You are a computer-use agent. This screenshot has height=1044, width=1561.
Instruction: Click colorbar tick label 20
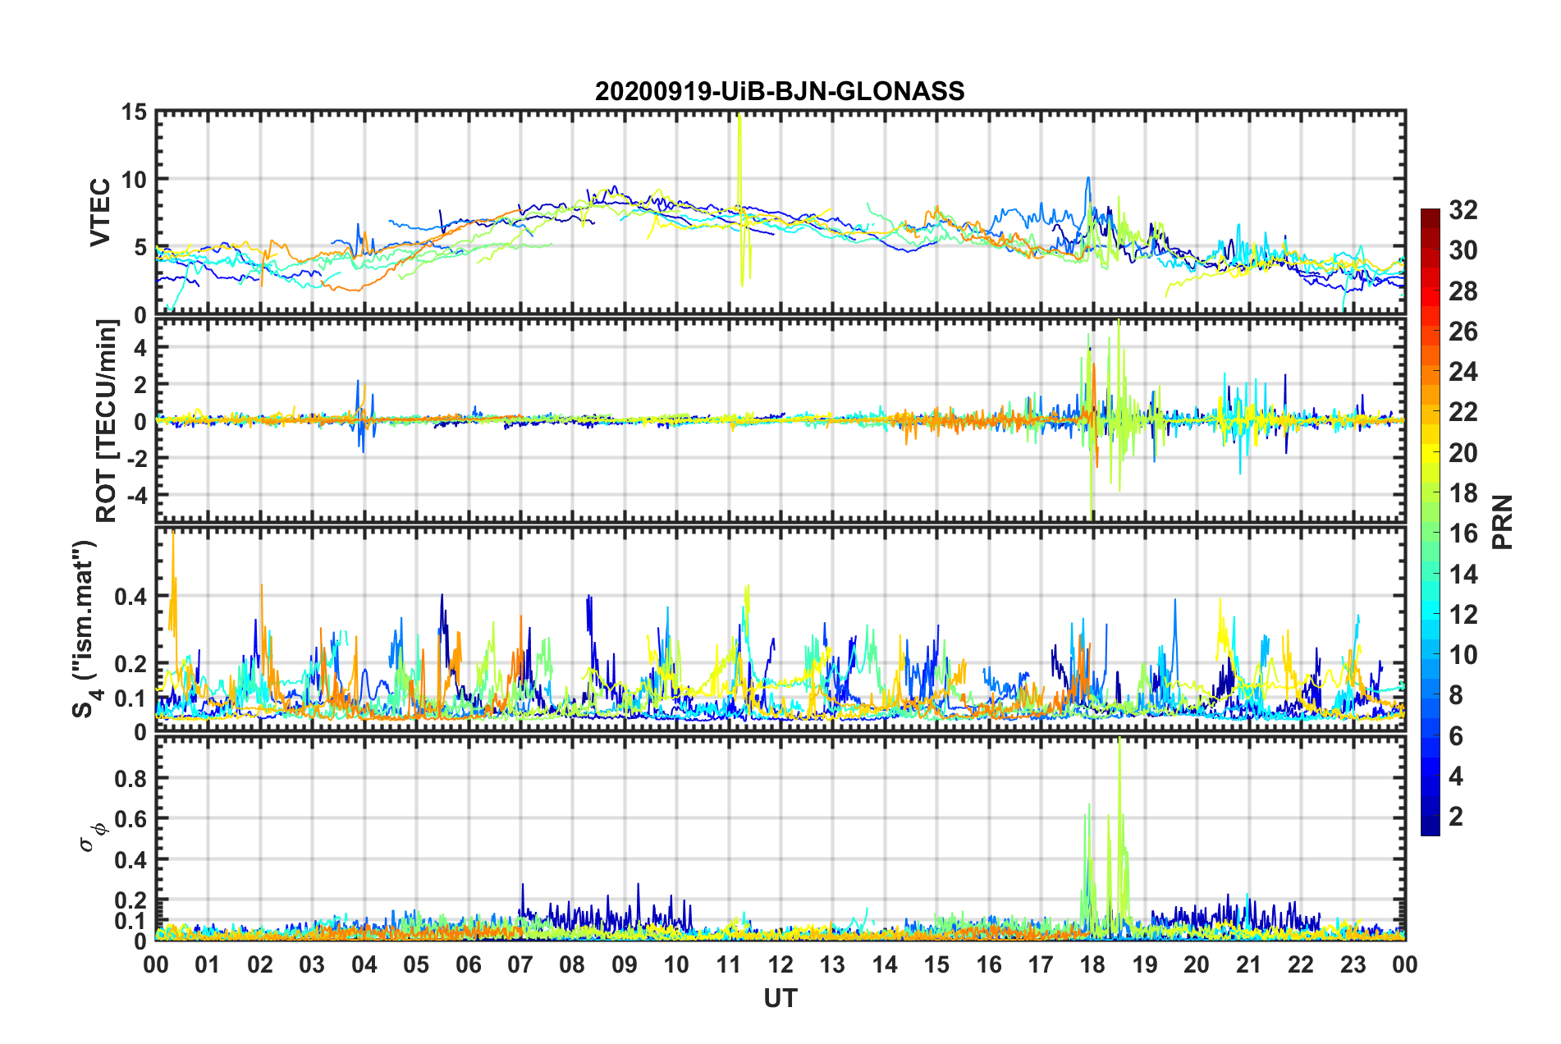coord(1463,453)
